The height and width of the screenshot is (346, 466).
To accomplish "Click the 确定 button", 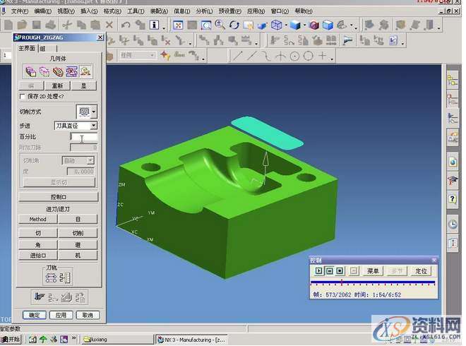I will [34, 315].
